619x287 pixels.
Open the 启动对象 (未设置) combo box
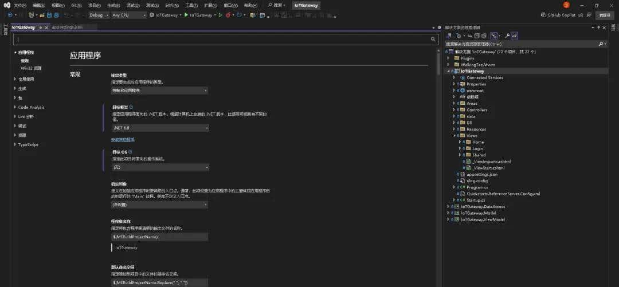[x=159, y=205]
